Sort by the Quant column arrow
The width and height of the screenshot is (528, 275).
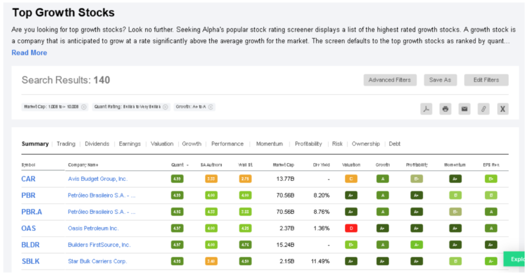point(187,165)
